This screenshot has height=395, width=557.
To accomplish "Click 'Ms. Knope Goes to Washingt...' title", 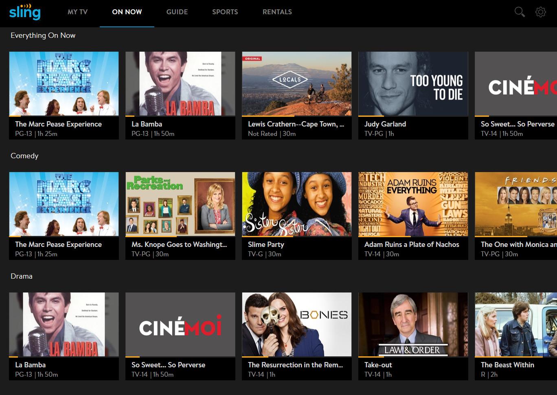I will pyautogui.click(x=179, y=244).
